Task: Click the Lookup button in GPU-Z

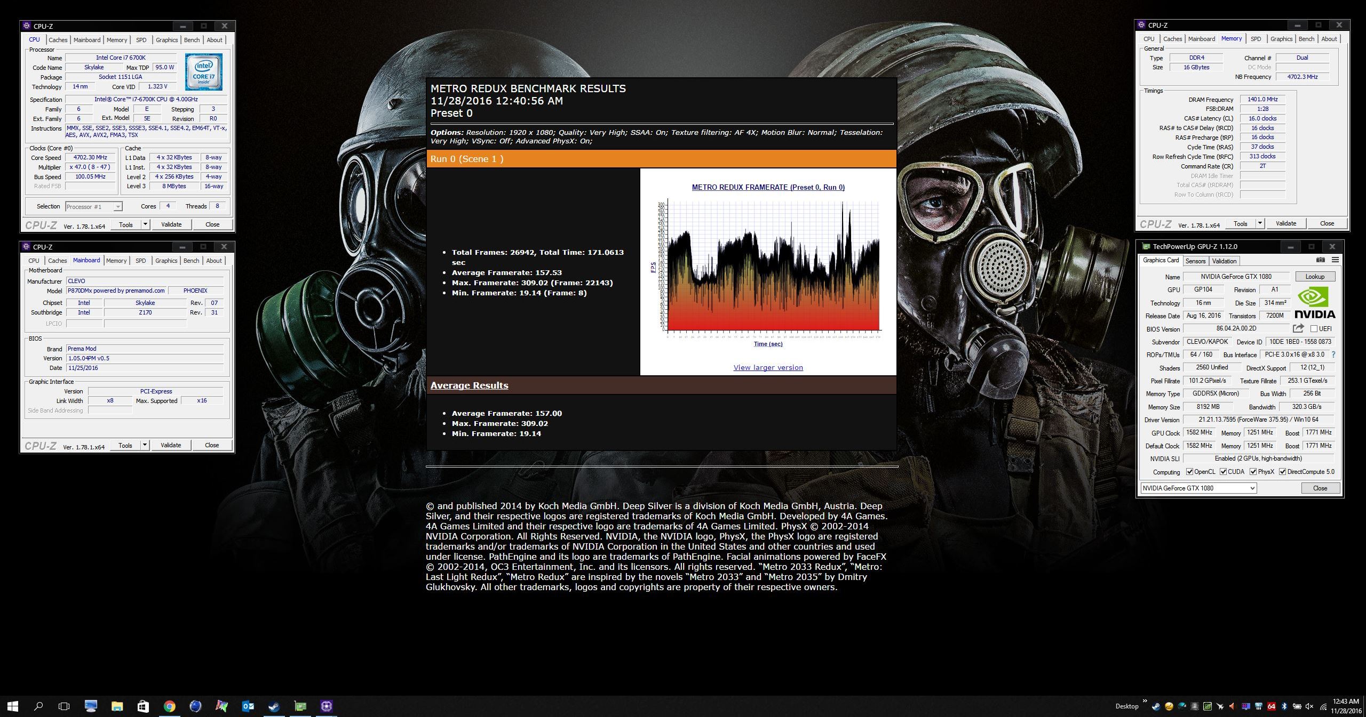Action: coord(1315,277)
